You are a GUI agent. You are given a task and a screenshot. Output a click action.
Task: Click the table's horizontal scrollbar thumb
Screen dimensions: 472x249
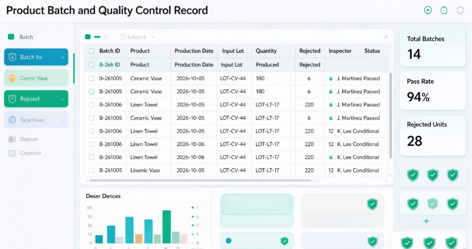pos(200,180)
